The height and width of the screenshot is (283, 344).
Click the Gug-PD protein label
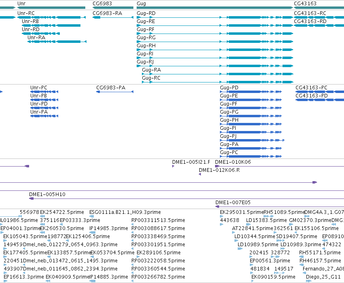point(229,88)
